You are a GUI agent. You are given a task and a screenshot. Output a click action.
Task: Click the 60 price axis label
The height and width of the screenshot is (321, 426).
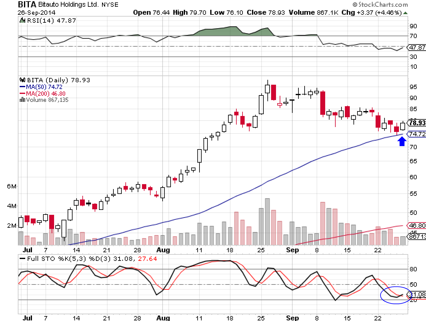coord(413,177)
